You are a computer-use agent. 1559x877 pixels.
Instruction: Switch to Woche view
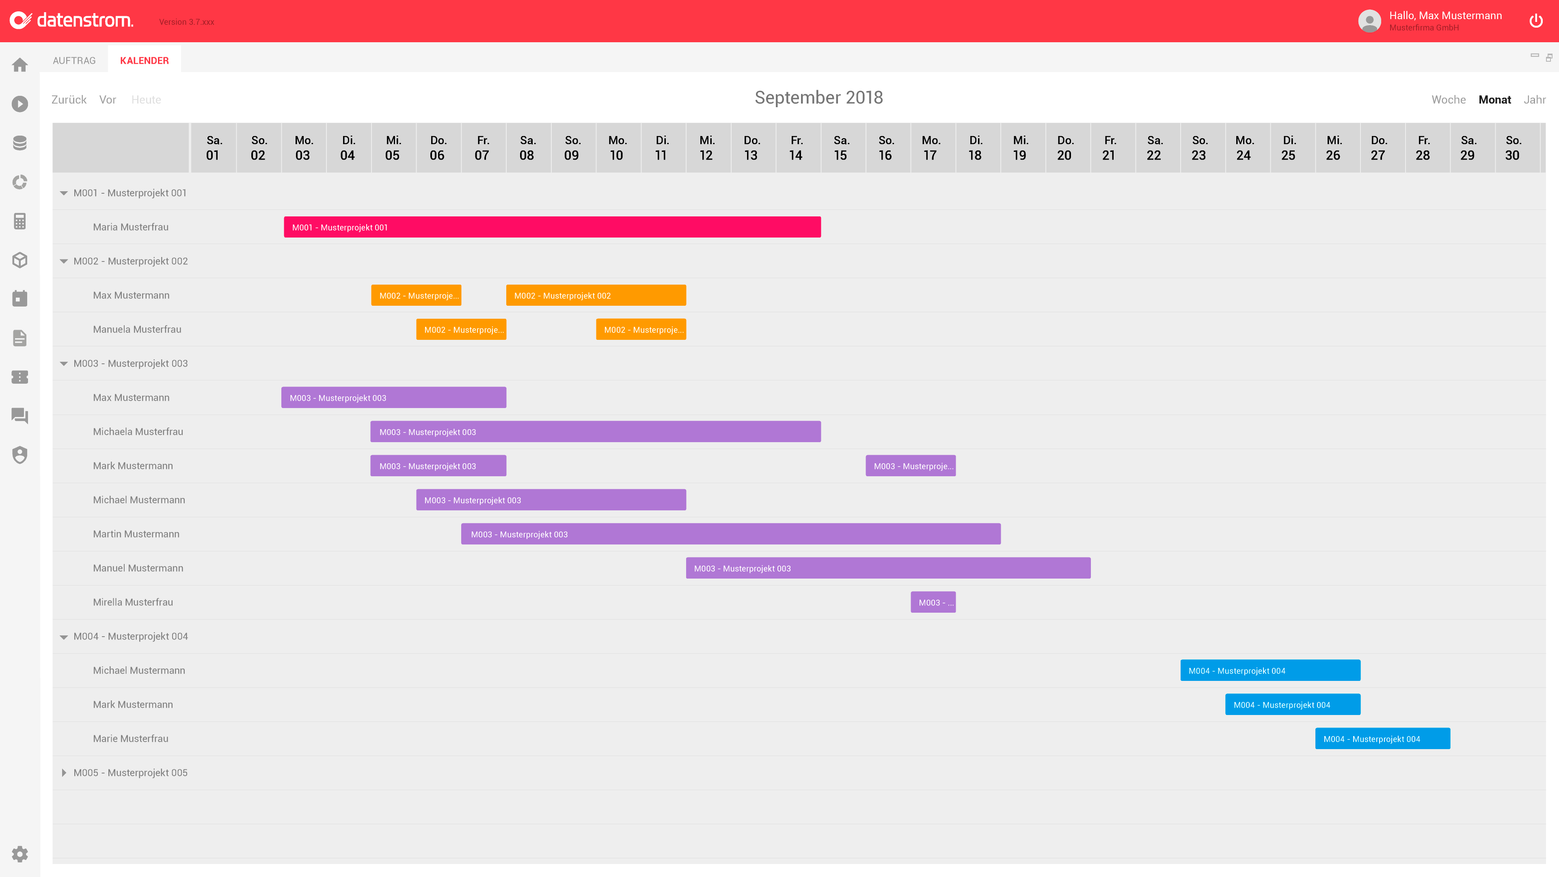1448,100
